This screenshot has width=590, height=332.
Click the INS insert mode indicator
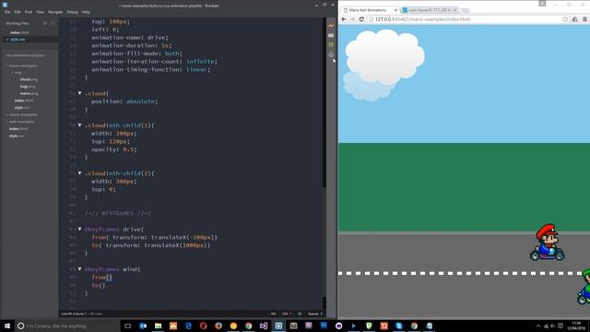274,314
